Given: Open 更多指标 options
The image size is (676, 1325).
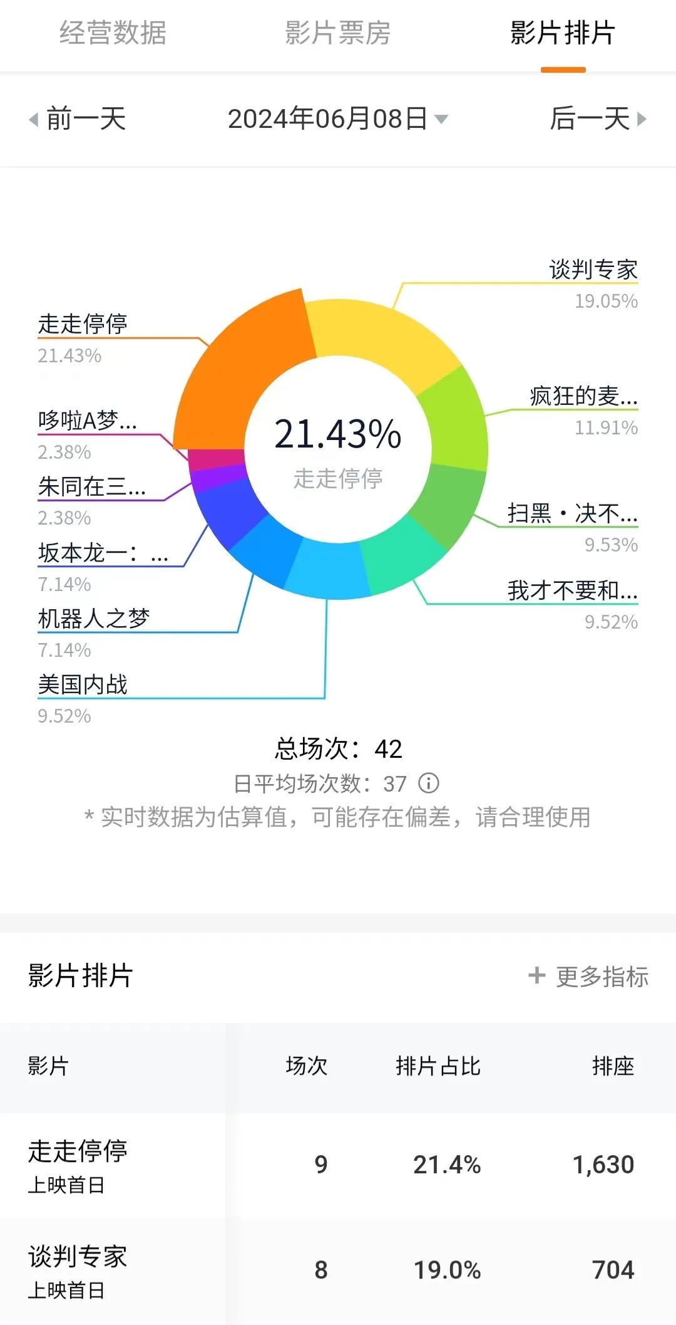Looking at the screenshot, I should coord(602,977).
